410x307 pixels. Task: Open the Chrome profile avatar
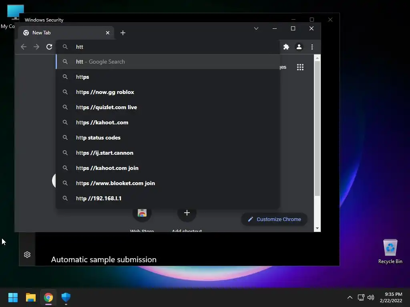pos(299,47)
